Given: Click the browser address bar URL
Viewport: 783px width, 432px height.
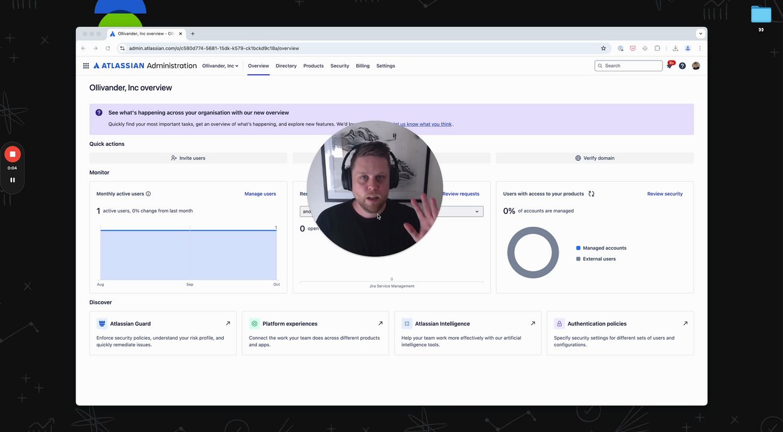Looking at the screenshot, I should point(214,49).
